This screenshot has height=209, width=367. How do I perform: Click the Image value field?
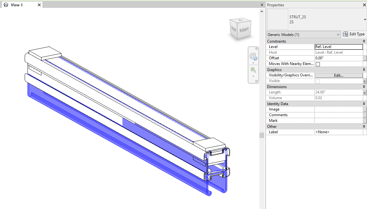(339, 109)
